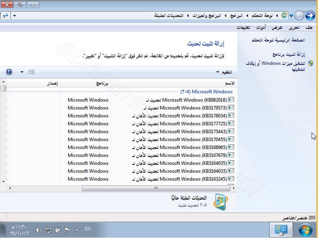Click the greyed-out round navigation button

click(299, 15)
